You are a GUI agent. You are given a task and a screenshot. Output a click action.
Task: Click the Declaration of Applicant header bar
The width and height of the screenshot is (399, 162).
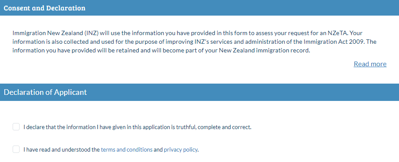199,92
